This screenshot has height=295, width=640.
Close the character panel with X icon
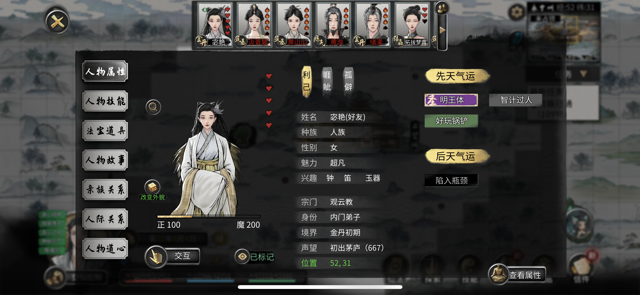tap(57, 22)
